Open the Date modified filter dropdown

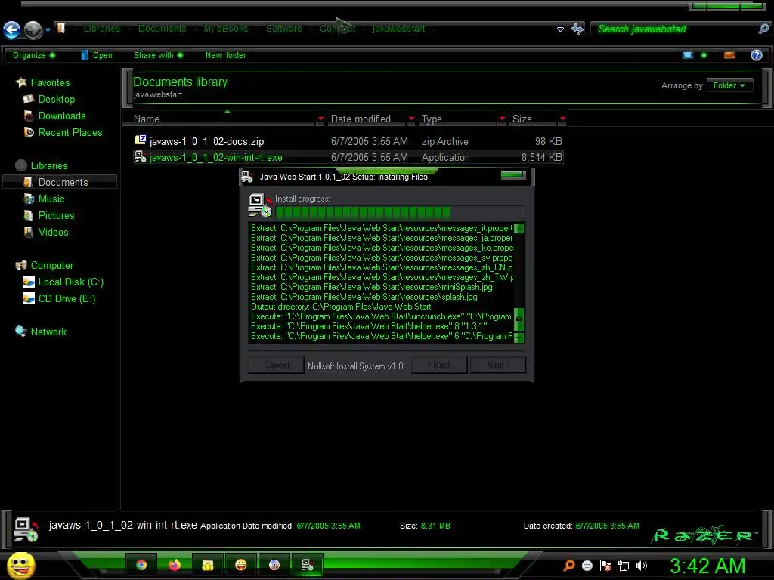coord(411,119)
